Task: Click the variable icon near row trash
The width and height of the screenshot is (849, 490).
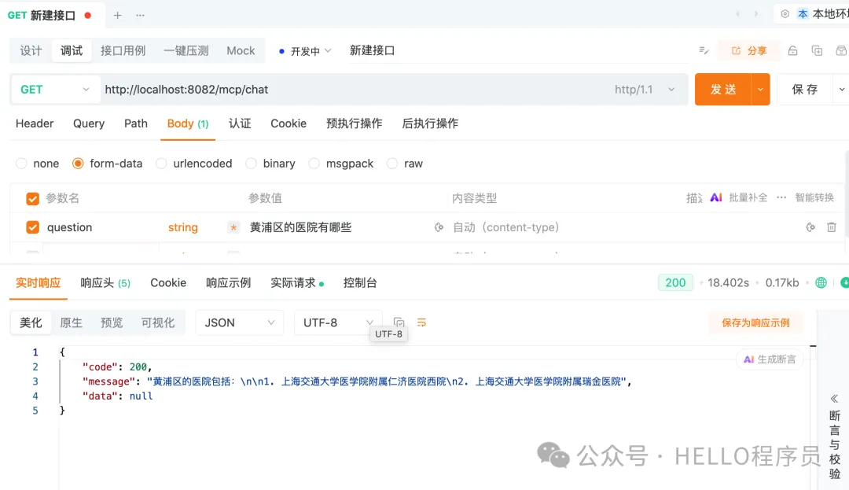Action: click(x=810, y=227)
